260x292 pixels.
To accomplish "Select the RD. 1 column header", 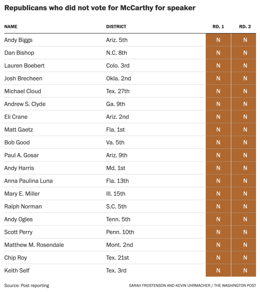I will pos(218,26).
